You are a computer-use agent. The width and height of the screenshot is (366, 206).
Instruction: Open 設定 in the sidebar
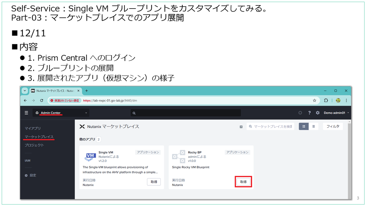pos(30,175)
